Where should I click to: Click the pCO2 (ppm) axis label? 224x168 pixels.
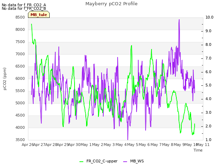(x=5, y=79)
